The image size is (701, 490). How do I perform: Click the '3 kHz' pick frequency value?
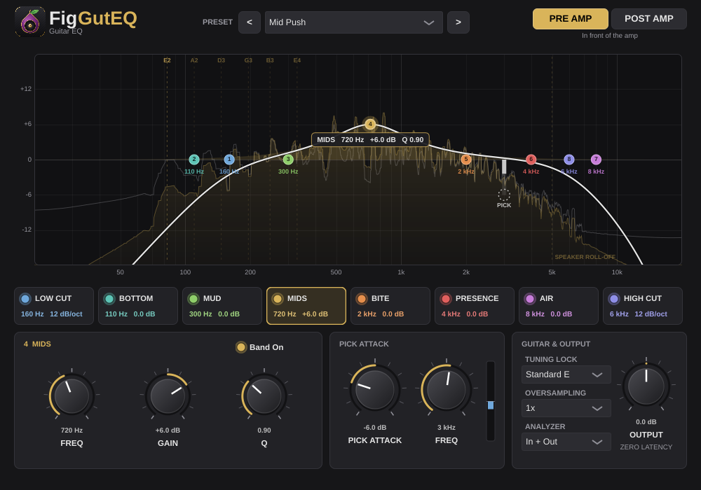(x=446, y=428)
